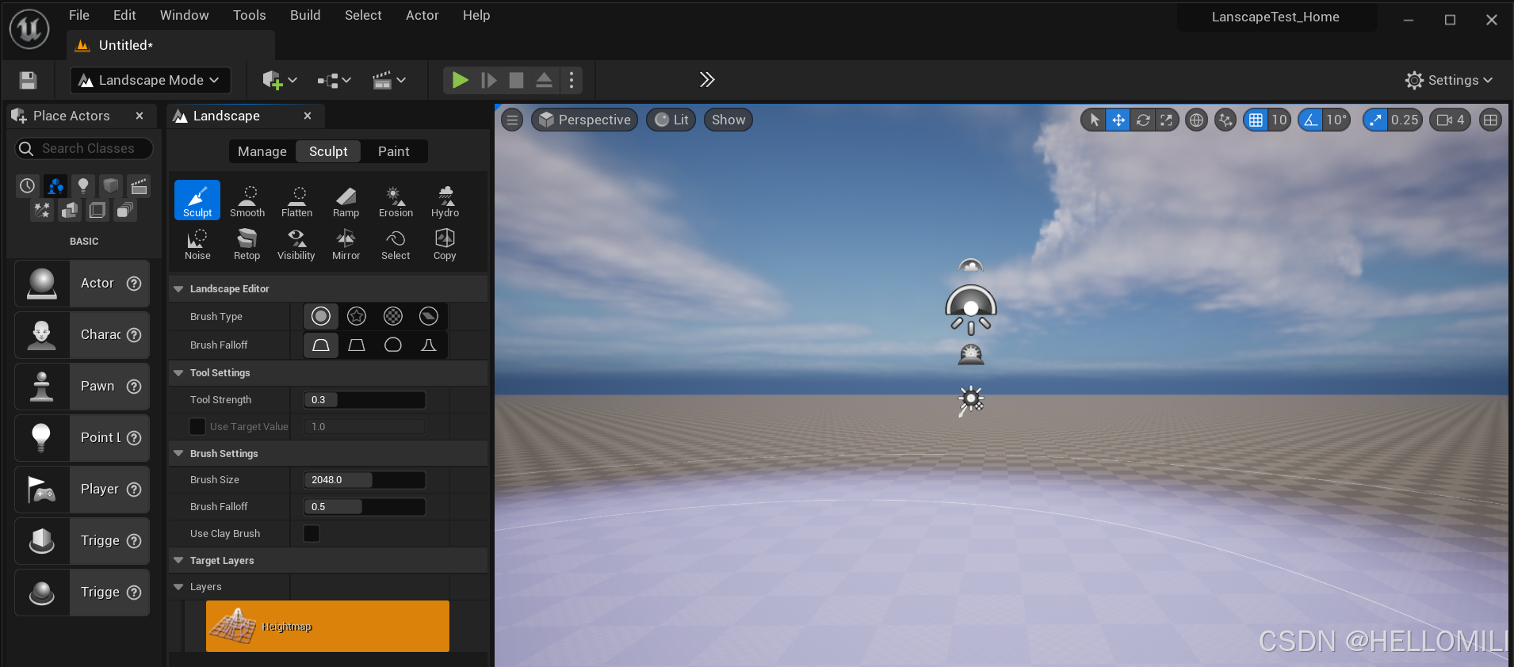Choose the landscape Select region tool
This screenshot has height=667, width=1514.
(396, 244)
